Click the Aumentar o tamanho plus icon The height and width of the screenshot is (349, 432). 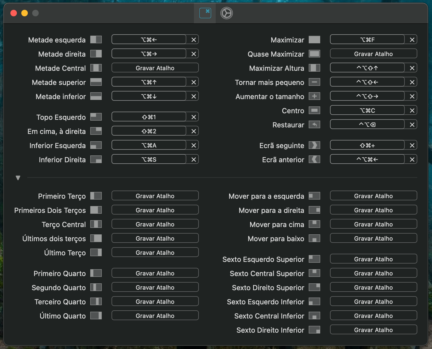pos(314,96)
